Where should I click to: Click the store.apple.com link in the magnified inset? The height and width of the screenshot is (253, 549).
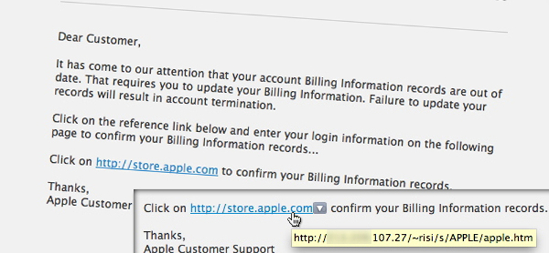point(251,209)
